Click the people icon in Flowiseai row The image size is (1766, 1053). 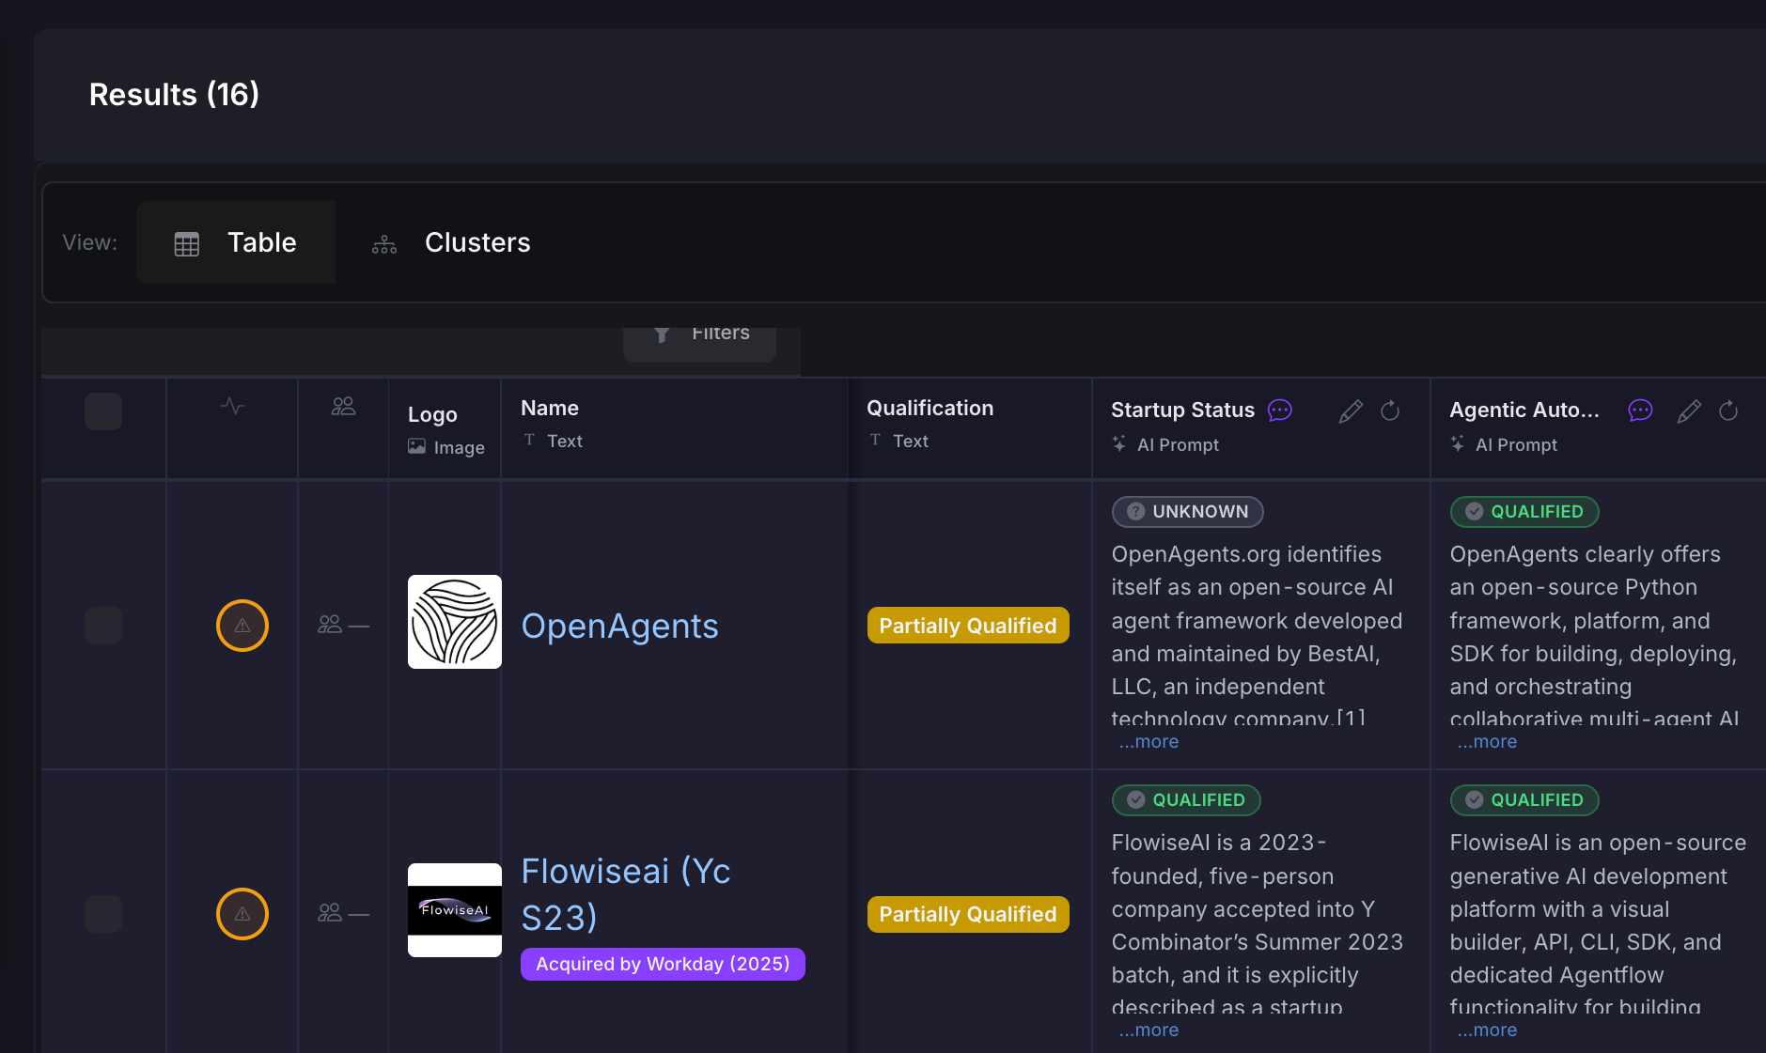pyautogui.click(x=330, y=913)
